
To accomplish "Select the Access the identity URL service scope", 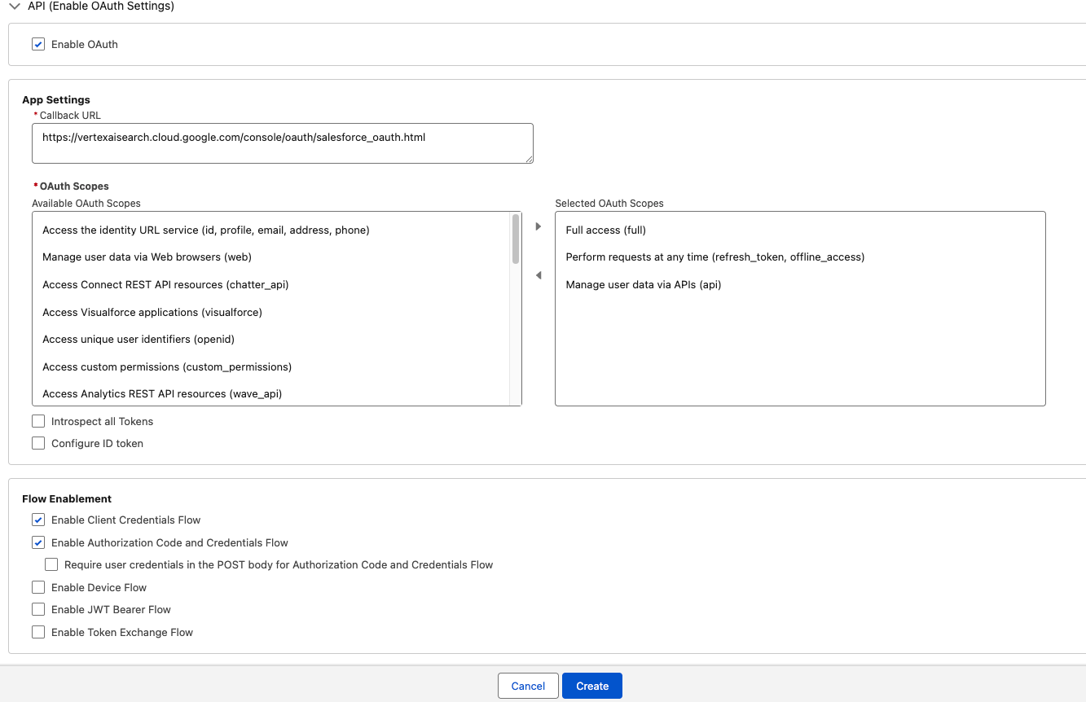I will pyautogui.click(x=205, y=230).
